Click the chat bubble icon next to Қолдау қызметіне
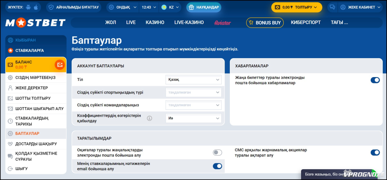Screen dimensions: 387x180 (x=10, y=156)
